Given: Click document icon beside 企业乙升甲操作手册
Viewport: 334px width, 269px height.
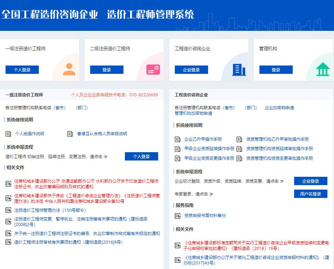Looking at the screenshot, I should [178, 139].
